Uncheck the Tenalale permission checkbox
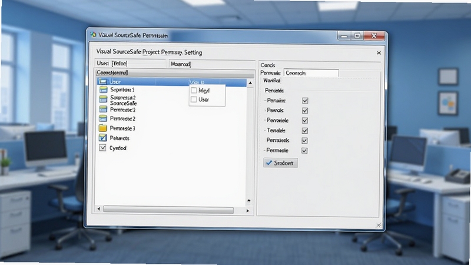The width and height of the screenshot is (471, 265). 305,131
